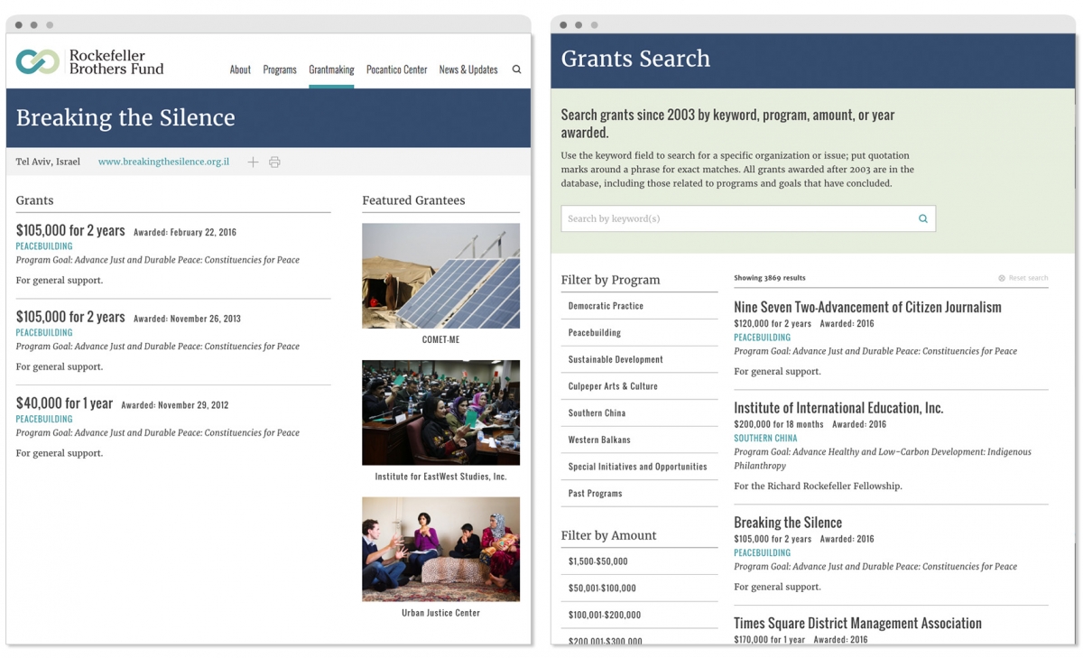Click PEACEBUILDING tag under November 29, 2012 grant
This screenshot has height=658, width=1083.
coord(44,419)
